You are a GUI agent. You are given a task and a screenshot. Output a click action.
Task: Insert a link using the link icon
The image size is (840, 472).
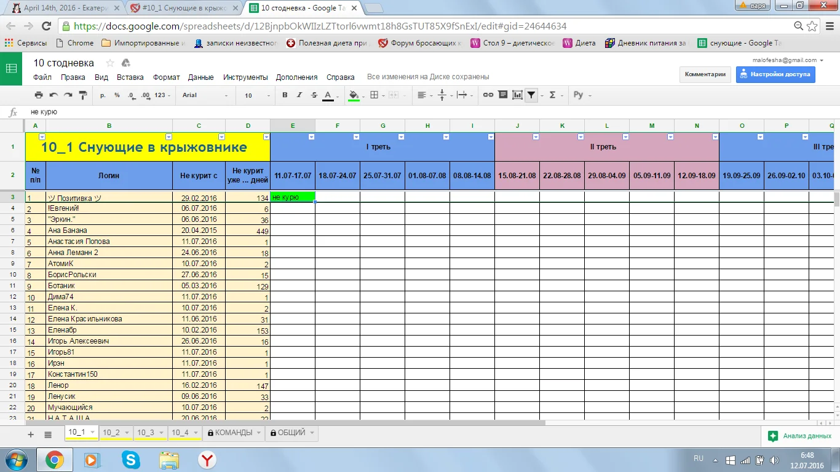click(488, 95)
